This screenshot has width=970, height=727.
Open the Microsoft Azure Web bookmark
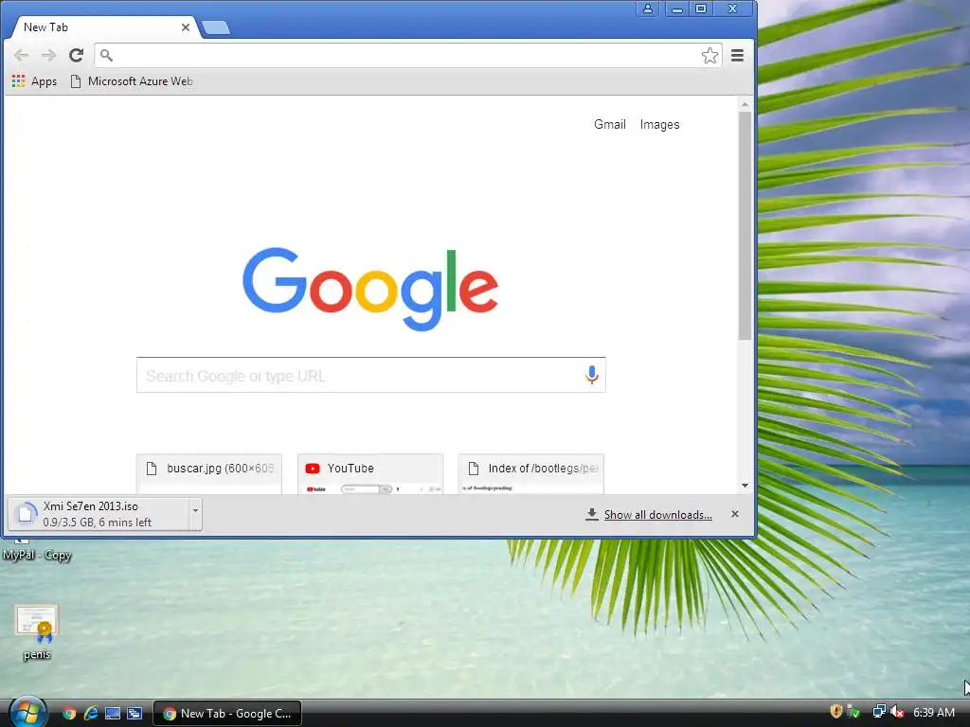tap(132, 81)
